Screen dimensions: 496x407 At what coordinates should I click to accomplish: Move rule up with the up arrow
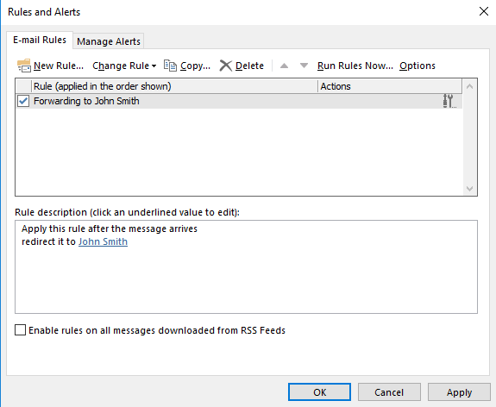coord(284,66)
